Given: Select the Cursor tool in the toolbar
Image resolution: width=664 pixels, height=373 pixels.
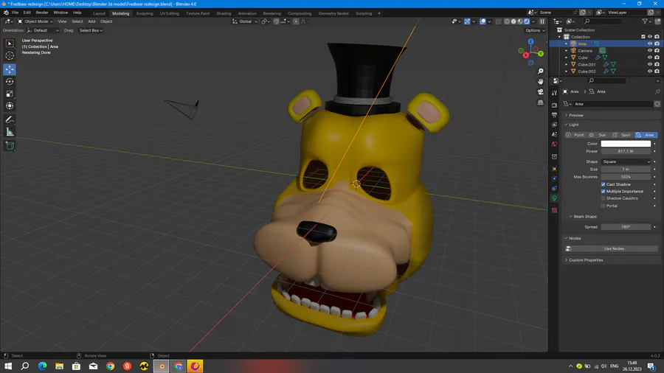Looking at the screenshot, I should point(10,56).
